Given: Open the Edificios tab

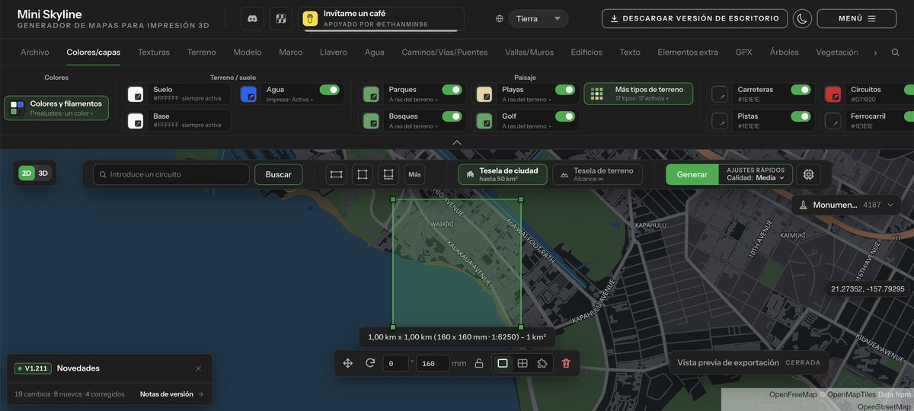Looking at the screenshot, I should coord(586,53).
